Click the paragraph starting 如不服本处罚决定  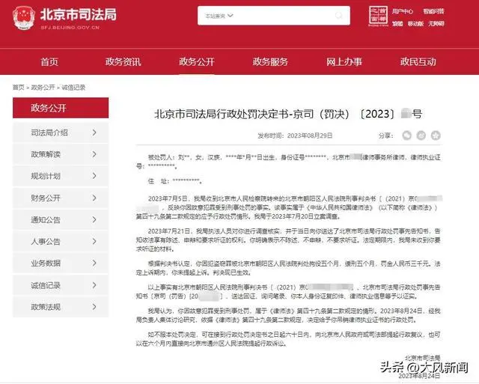tap(288, 339)
